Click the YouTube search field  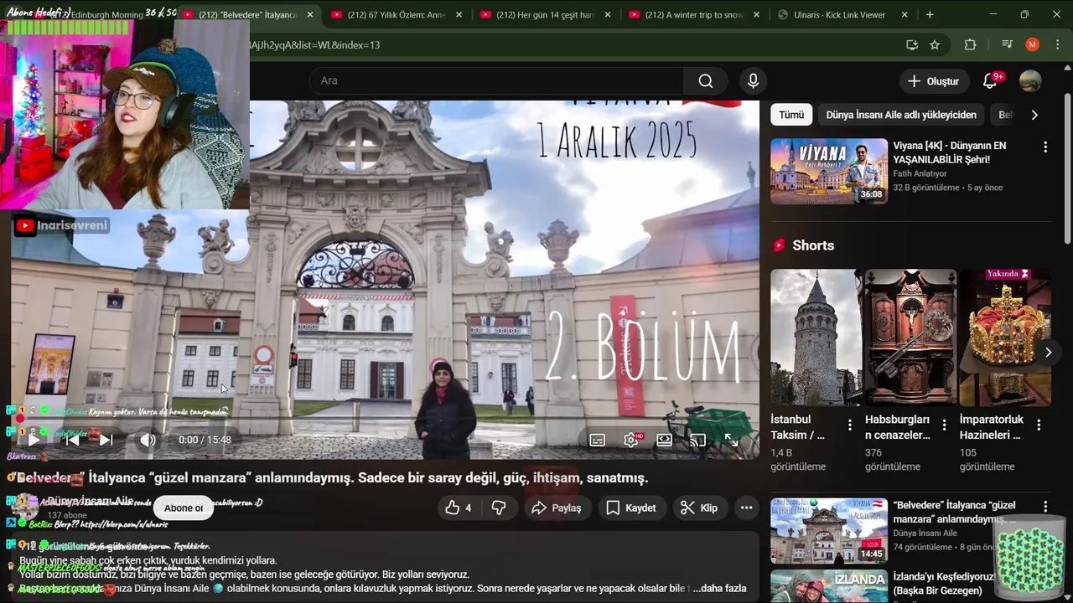point(496,80)
